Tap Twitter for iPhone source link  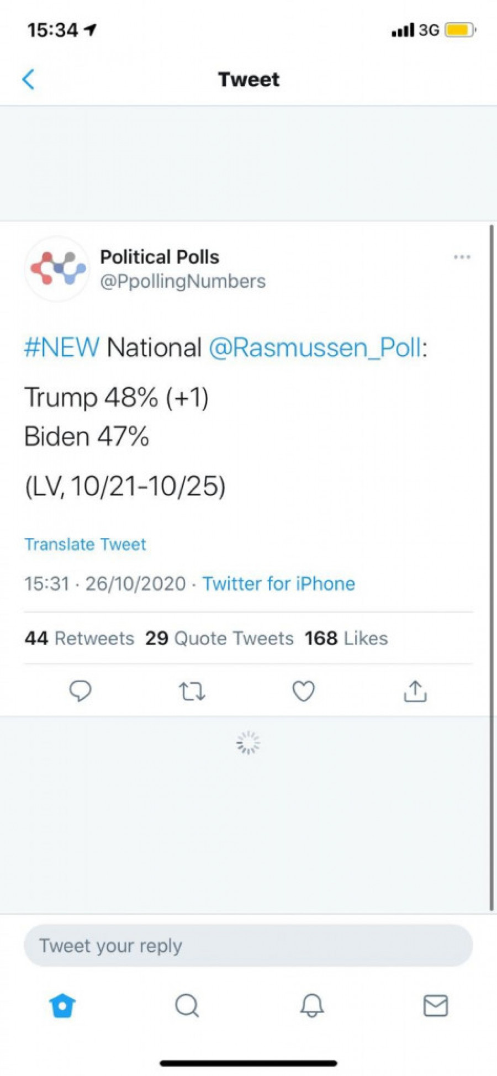coord(279,584)
